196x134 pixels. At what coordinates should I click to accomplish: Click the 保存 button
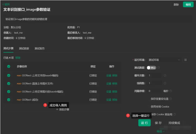pyautogui.click(x=158, y=123)
